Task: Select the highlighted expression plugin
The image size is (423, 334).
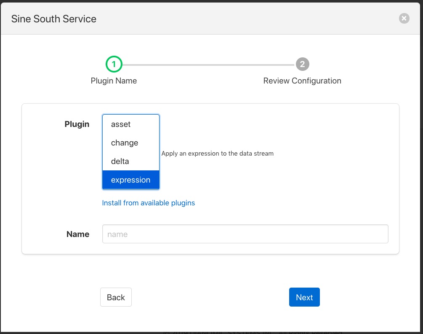Action: click(130, 180)
